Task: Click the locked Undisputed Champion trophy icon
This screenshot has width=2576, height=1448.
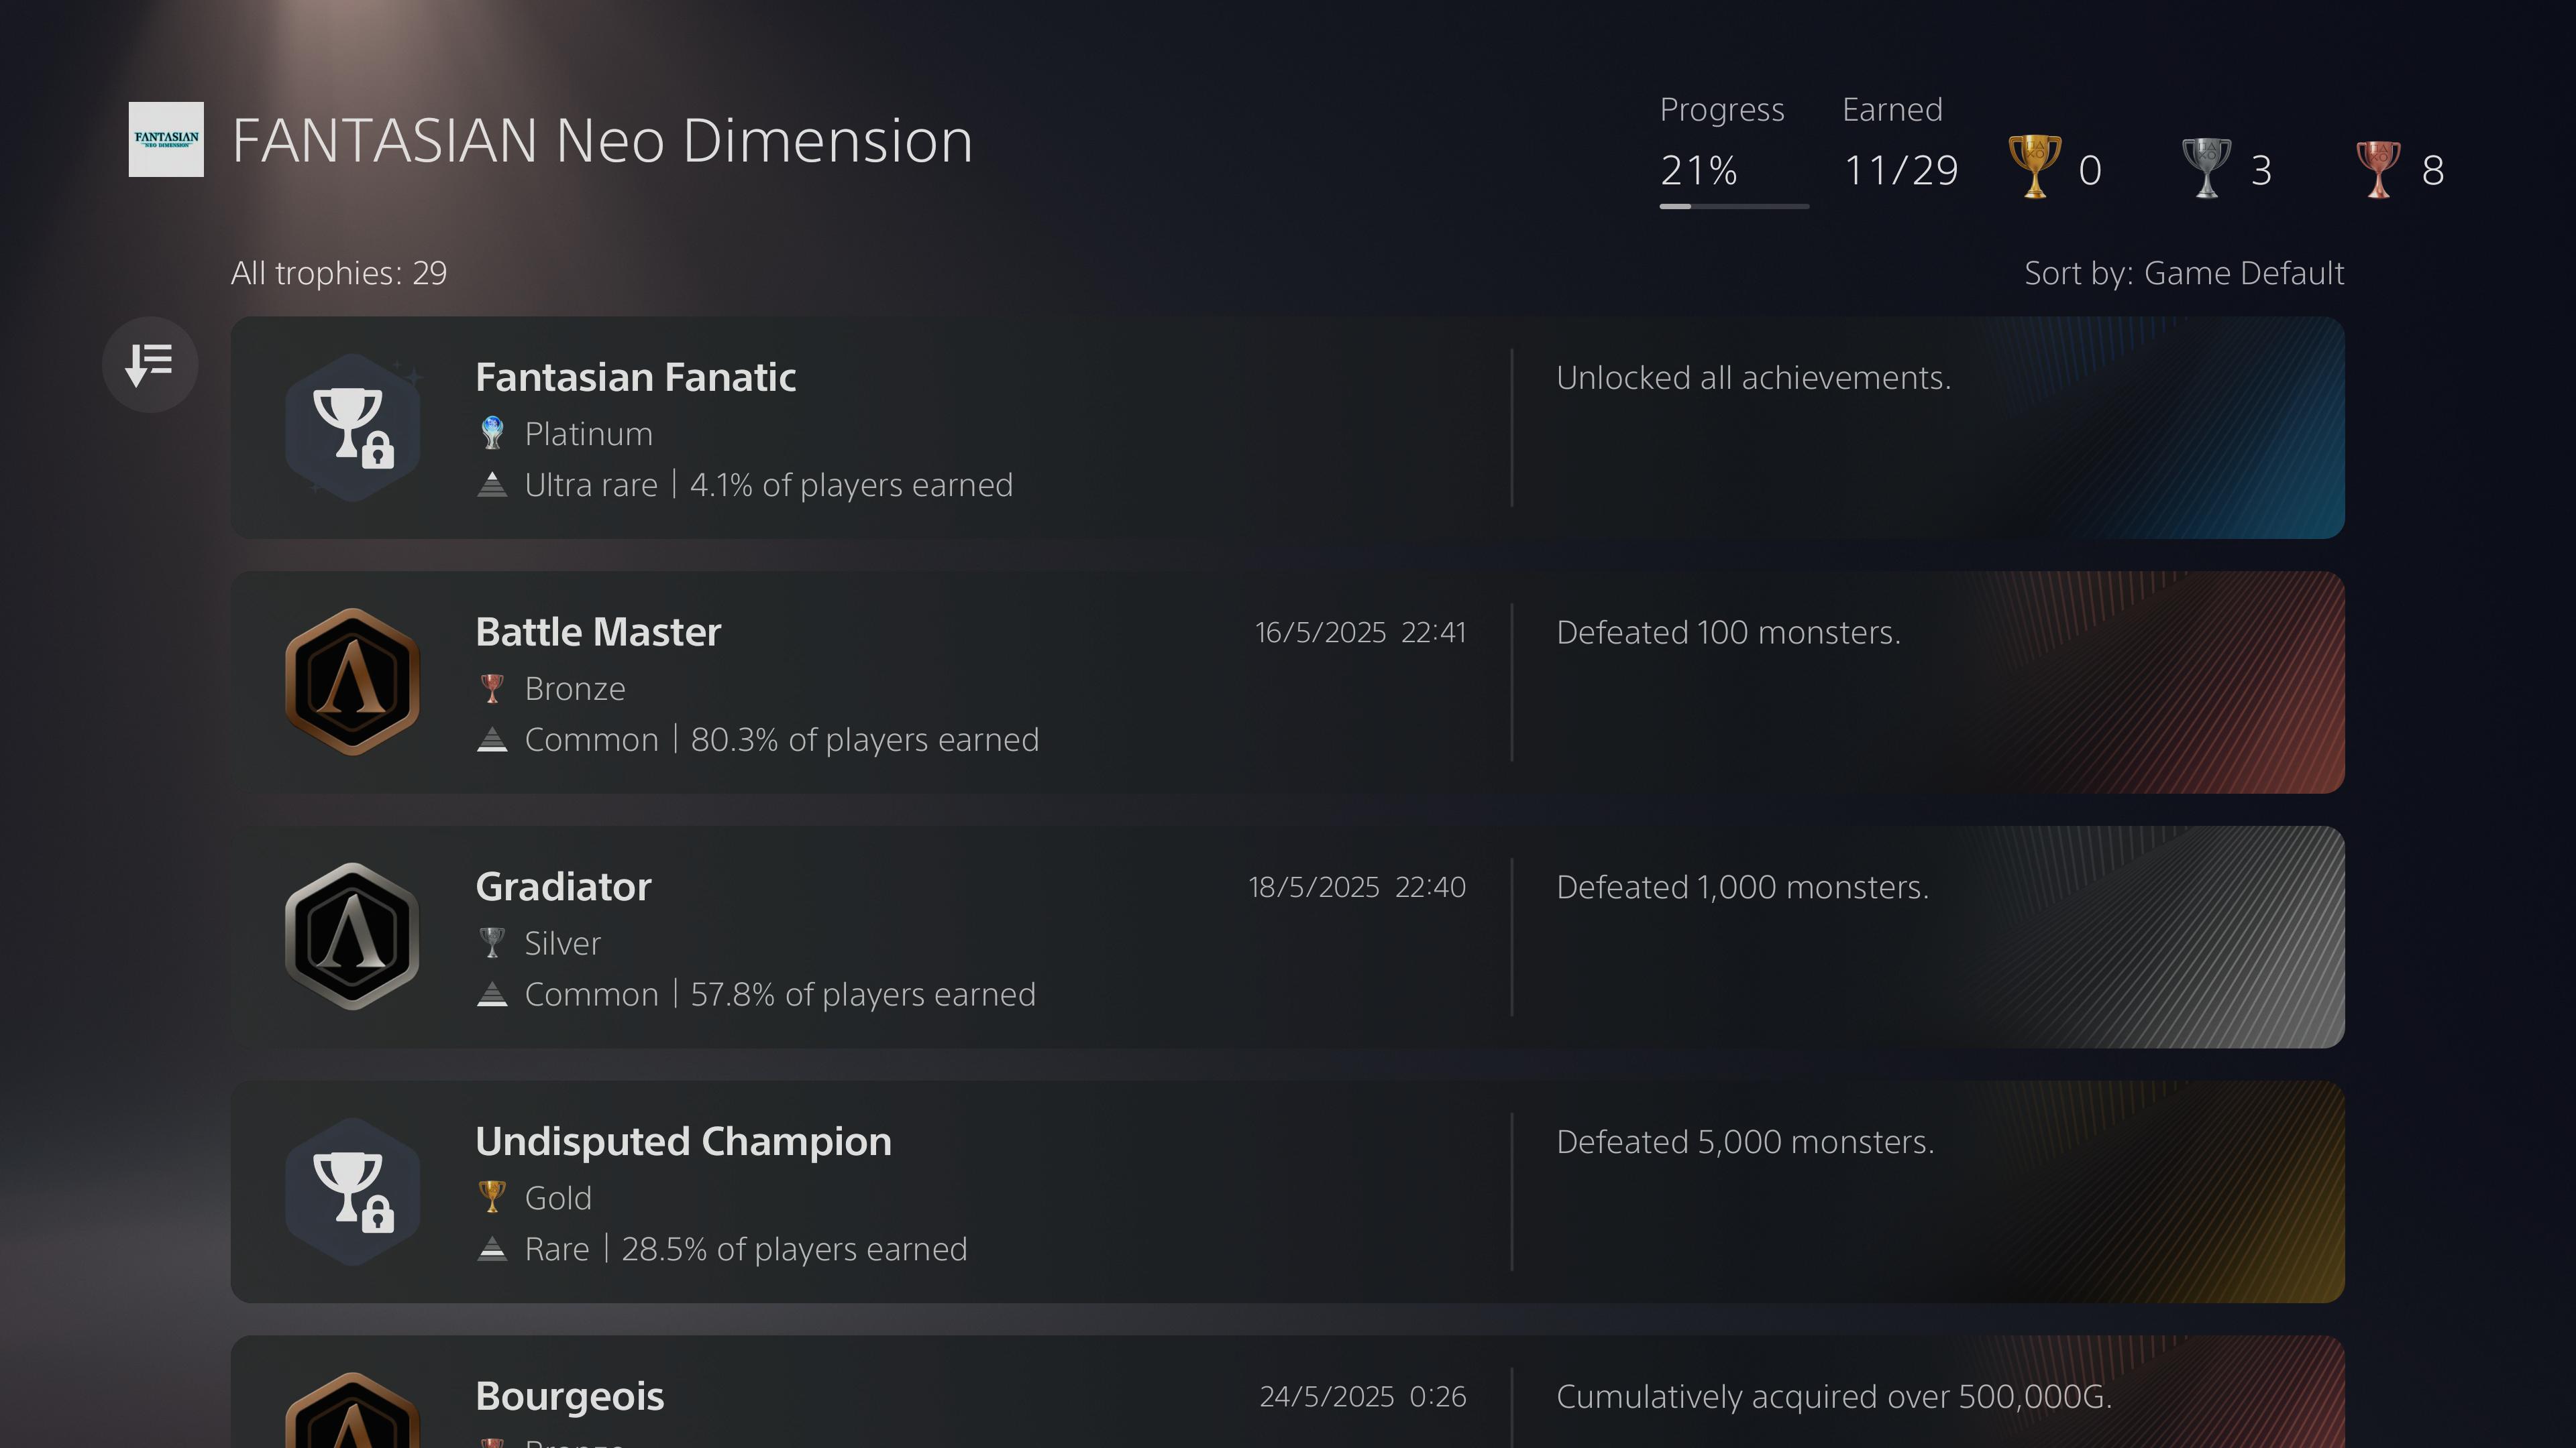Action: [x=353, y=1191]
